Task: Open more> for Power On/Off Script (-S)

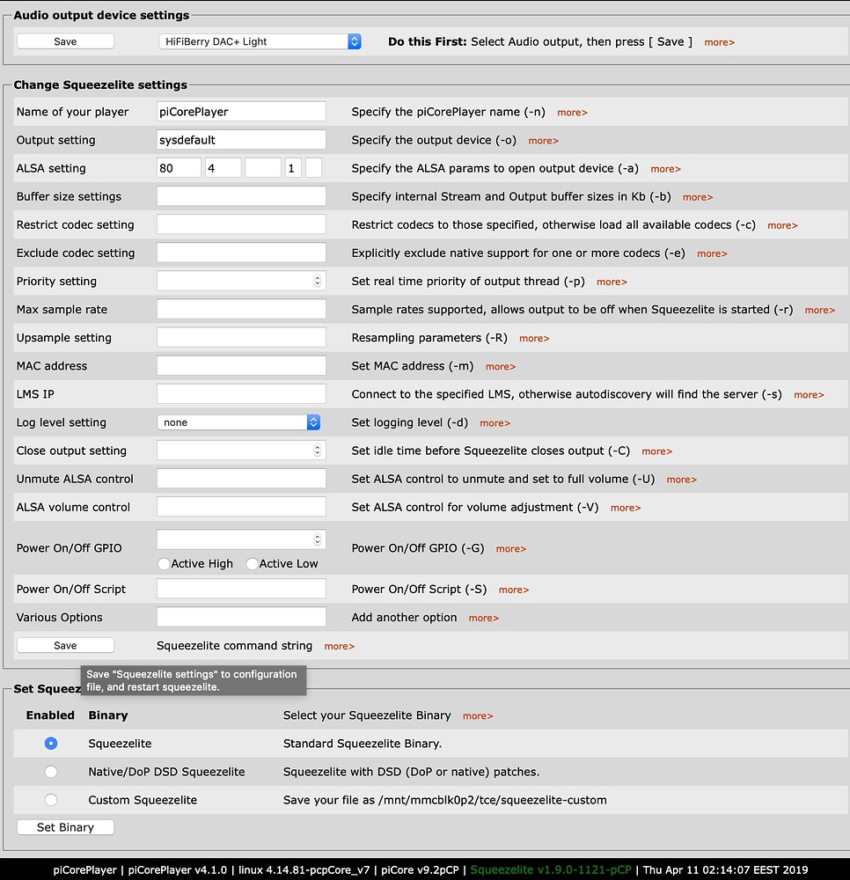Action: coord(514,590)
